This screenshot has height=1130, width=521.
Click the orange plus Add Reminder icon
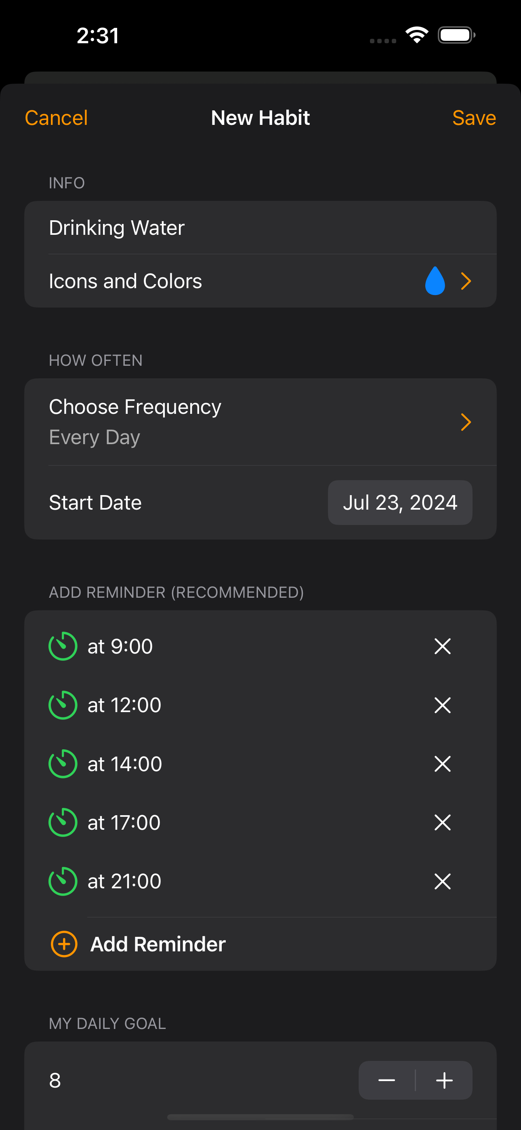pyautogui.click(x=64, y=944)
